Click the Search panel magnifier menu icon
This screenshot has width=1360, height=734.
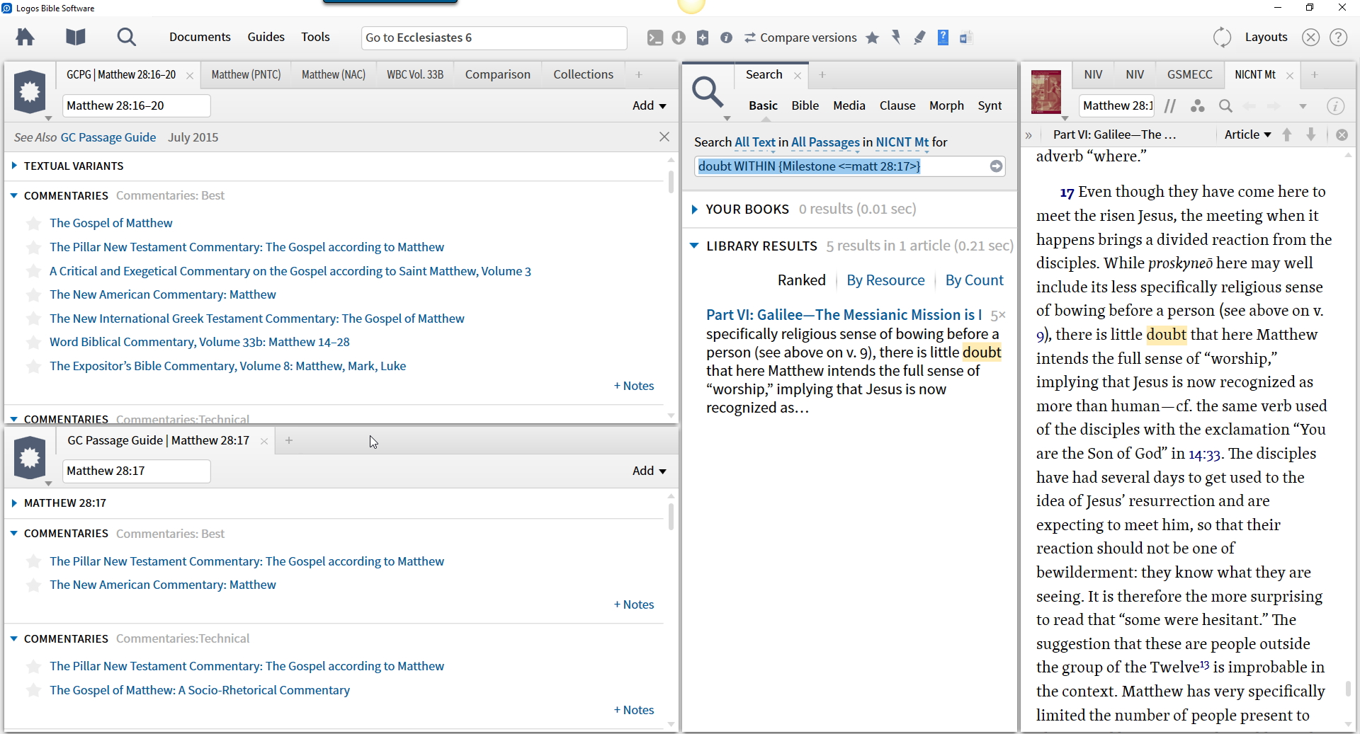point(708,93)
